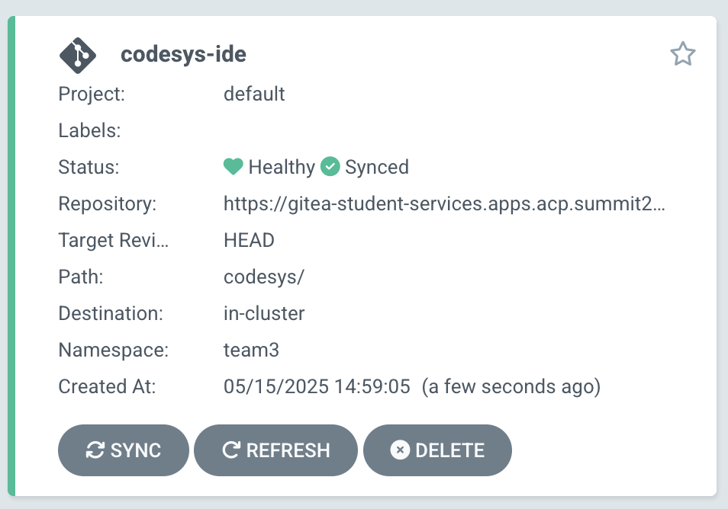
Task: Click the 'Target Revi...' truncated label
Action: click(x=113, y=241)
